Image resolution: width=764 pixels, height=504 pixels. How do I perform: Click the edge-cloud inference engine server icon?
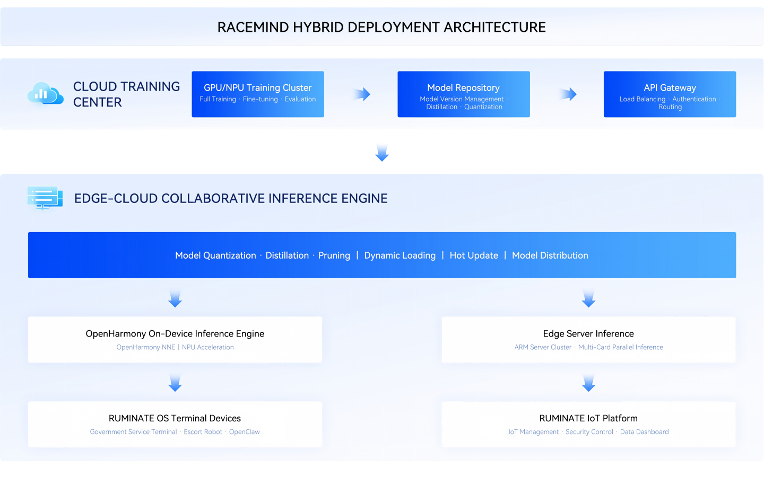tap(45, 198)
